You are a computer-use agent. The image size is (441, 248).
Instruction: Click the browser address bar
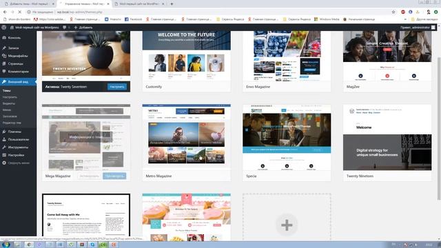coord(208,12)
